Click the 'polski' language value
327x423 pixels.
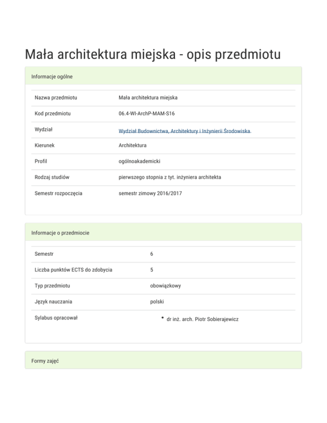[157, 302]
